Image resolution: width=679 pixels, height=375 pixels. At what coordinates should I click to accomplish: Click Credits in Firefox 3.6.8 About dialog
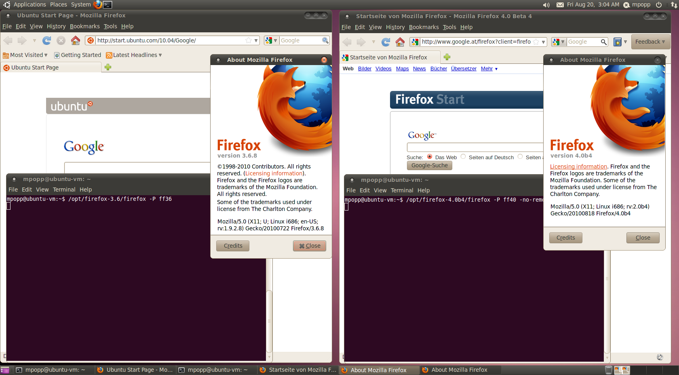[233, 246]
